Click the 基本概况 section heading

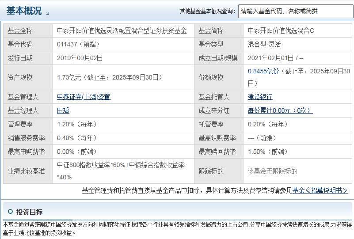[x=24, y=11]
